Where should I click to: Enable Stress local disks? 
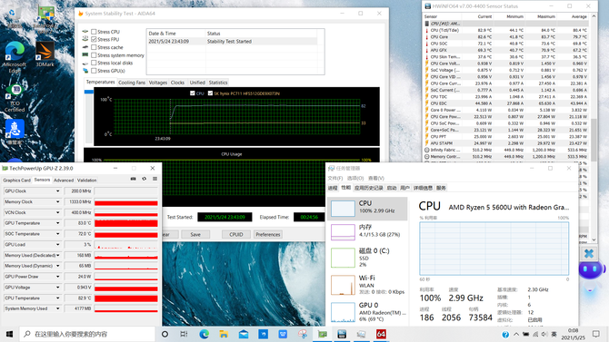(x=94, y=63)
